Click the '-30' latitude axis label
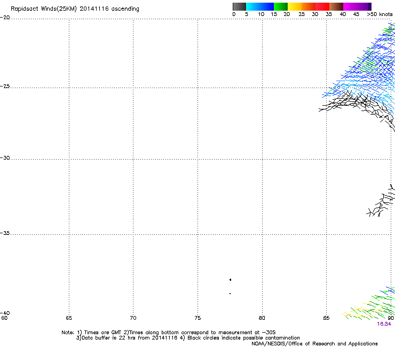This screenshot has height=347, width=395. [x=5, y=157]
